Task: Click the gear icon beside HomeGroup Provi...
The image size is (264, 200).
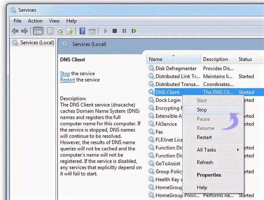Action: pyautogui.click(x=151, y=195)
